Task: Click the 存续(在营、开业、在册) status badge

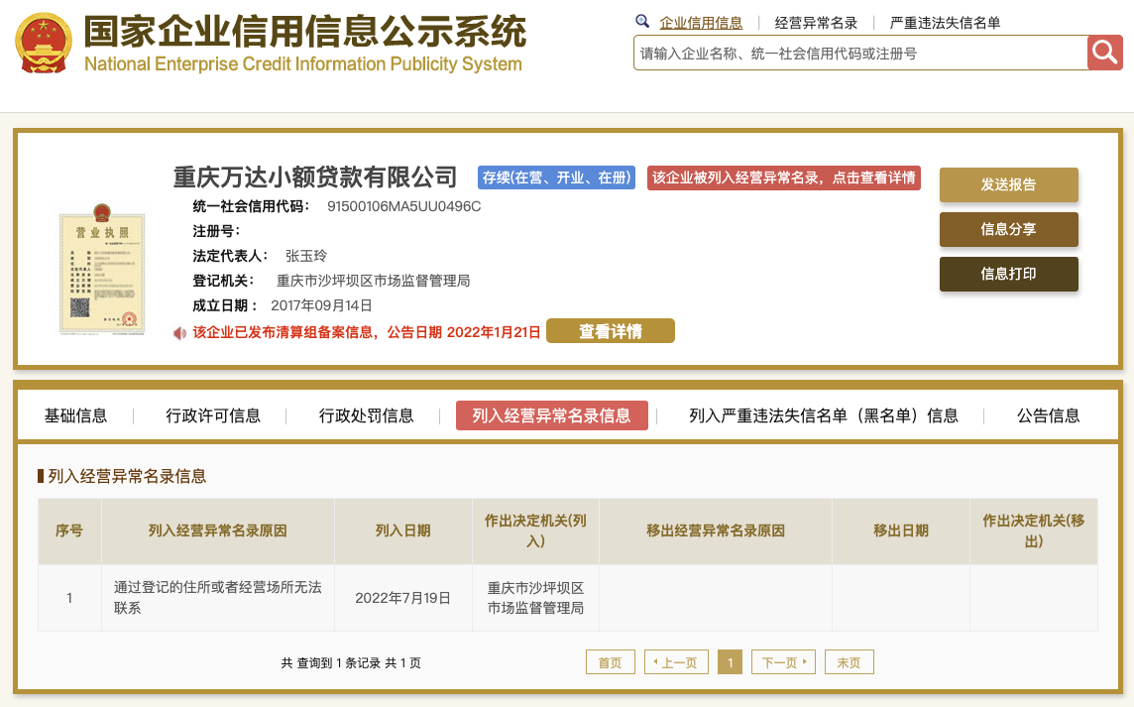Action: [556, 177]
